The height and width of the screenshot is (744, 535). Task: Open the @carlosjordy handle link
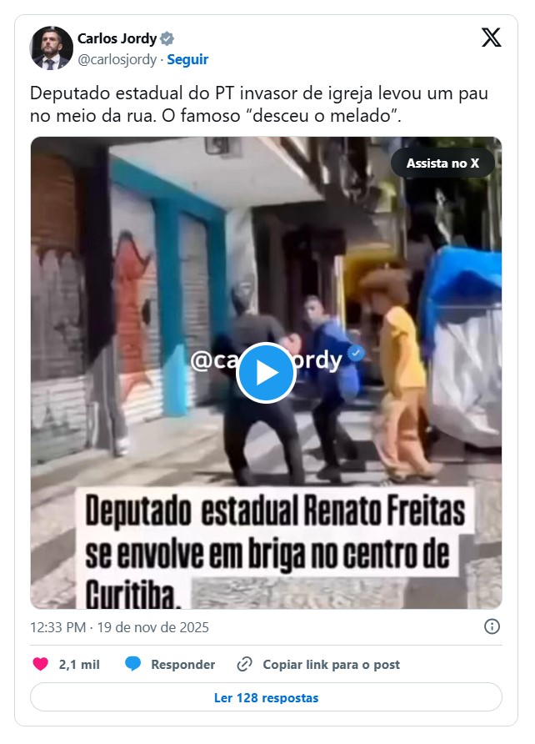pyautogui.click(x=117, y=59)
